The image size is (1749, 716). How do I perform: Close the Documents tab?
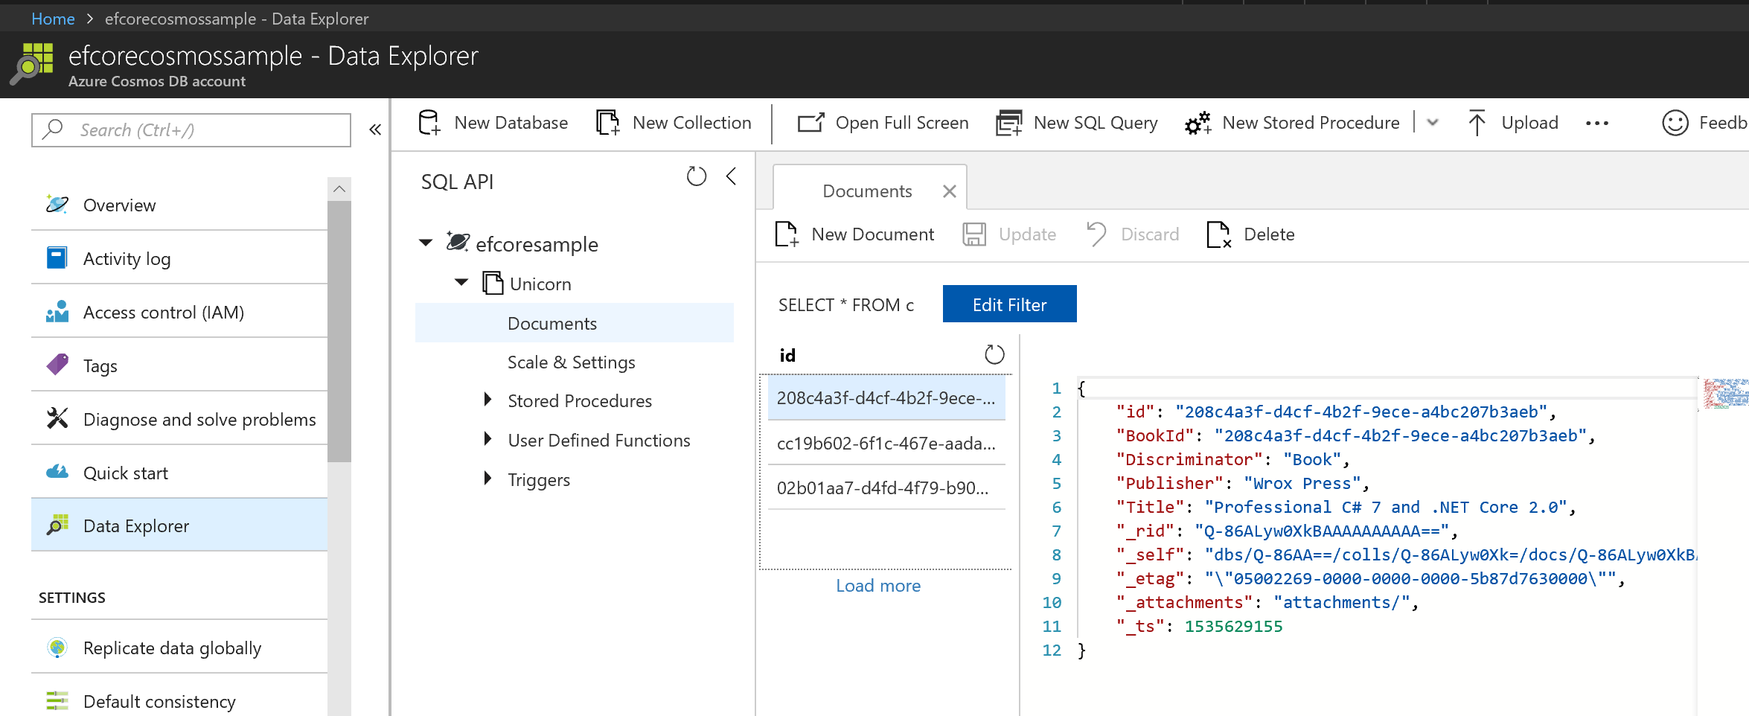coord(949,191)
